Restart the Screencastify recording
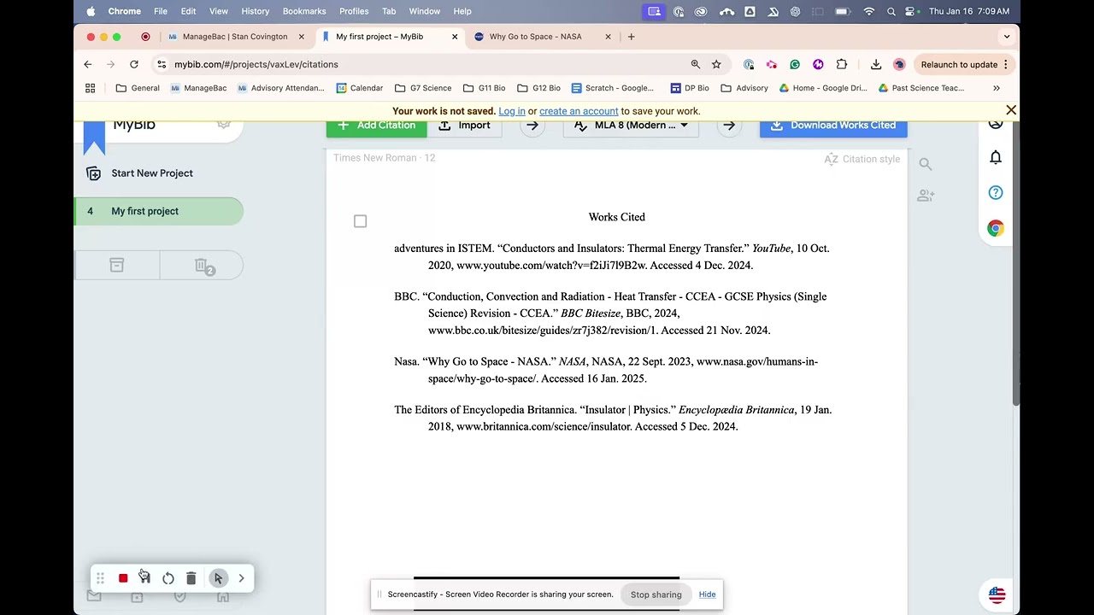The image size is (1094, 615). click(168, 578)
